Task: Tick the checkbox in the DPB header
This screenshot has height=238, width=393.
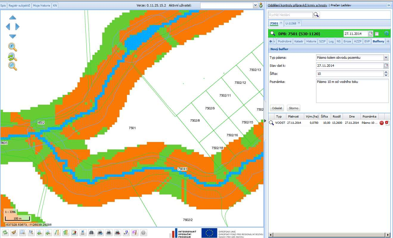Action: point(377,34)
